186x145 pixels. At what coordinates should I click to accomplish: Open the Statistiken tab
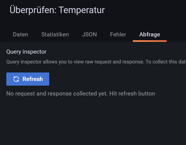point(55,34)
